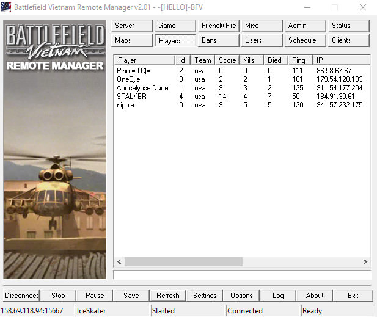Click the left arrow of horizontal scrollbar
Screen dimensions: 377x317
(x=119, y=261)
